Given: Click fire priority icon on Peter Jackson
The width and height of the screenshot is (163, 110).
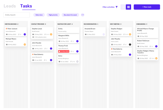Looking at the screenshot, I should pos(6,29).
